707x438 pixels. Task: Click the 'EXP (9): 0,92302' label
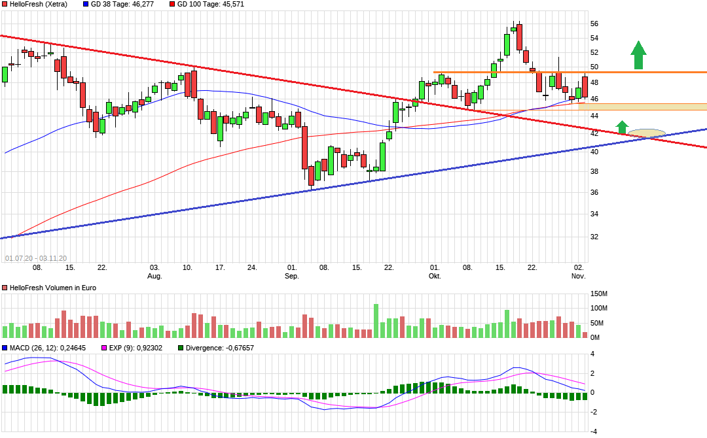pyautogui.click(x=136, y=348)
